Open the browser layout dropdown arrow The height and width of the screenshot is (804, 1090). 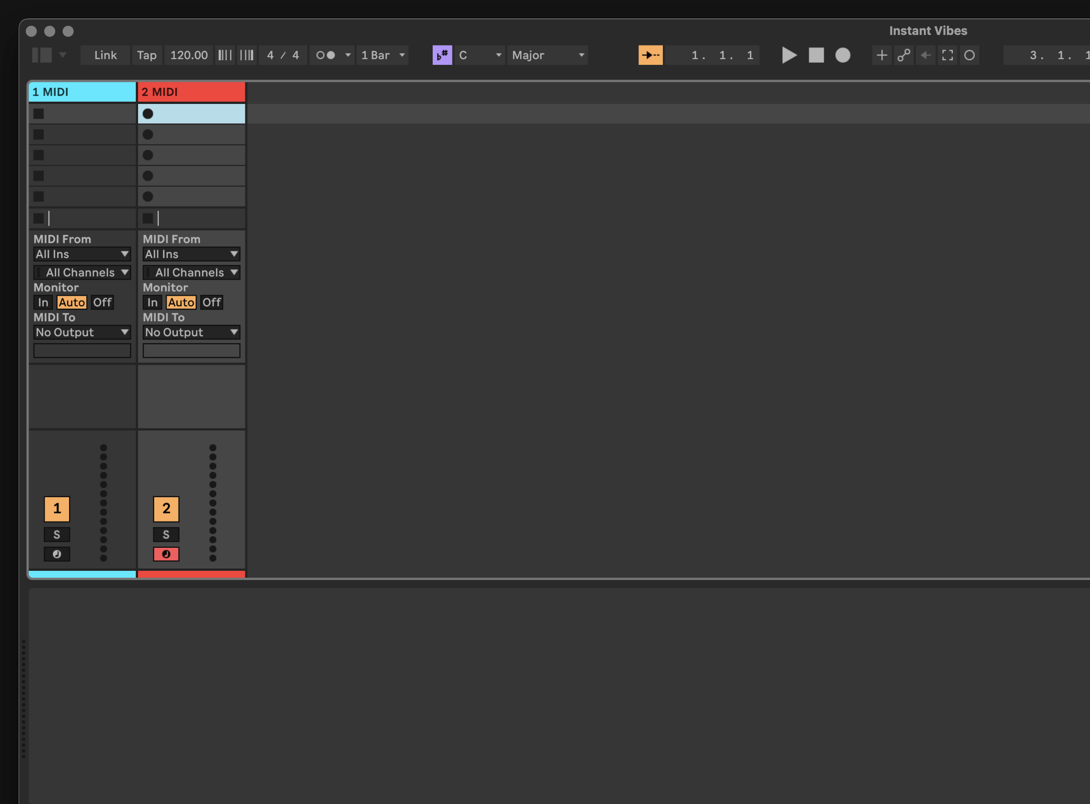[63, 55]
